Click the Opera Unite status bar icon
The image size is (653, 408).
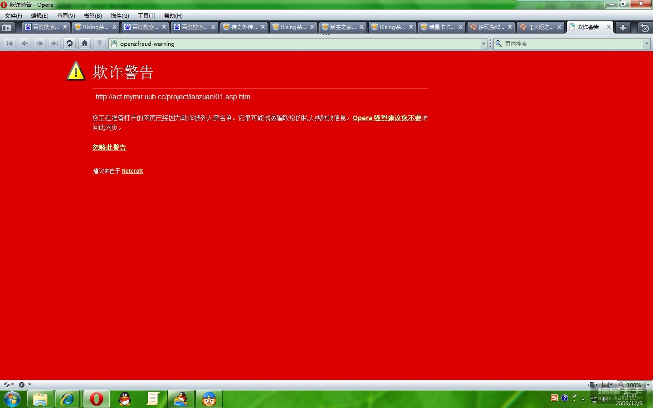click(22, 384)
